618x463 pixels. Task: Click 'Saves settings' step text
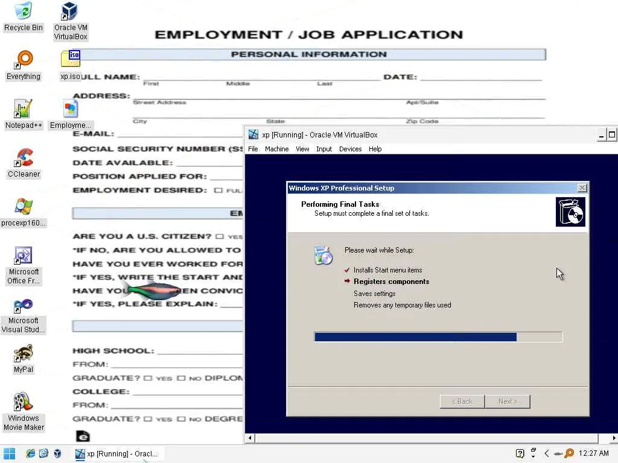point(374,294)
